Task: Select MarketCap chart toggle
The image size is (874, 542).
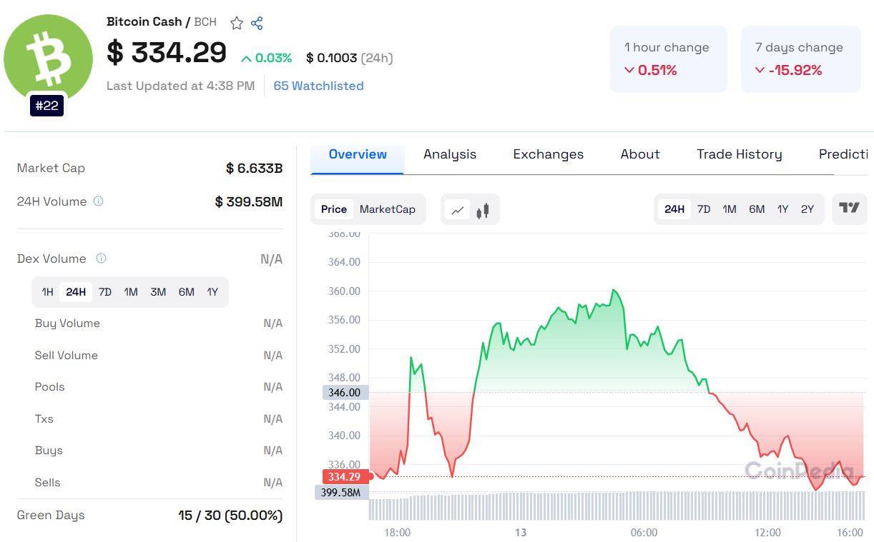Action: point(388,209)
